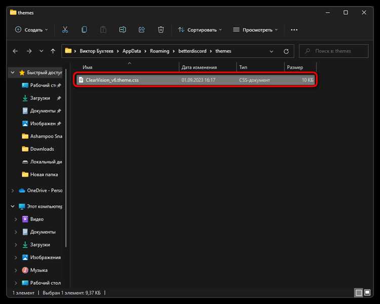Click the Paste clipboard icon

tap(103, 30)
